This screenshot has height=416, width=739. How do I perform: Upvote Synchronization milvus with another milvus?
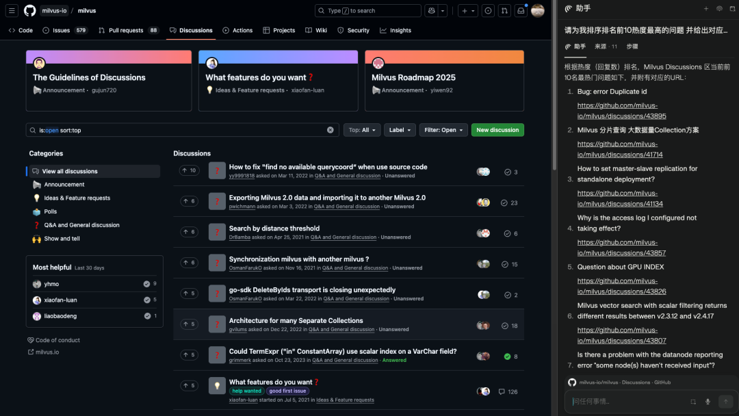pyautogui.click(x=189, y=263)
